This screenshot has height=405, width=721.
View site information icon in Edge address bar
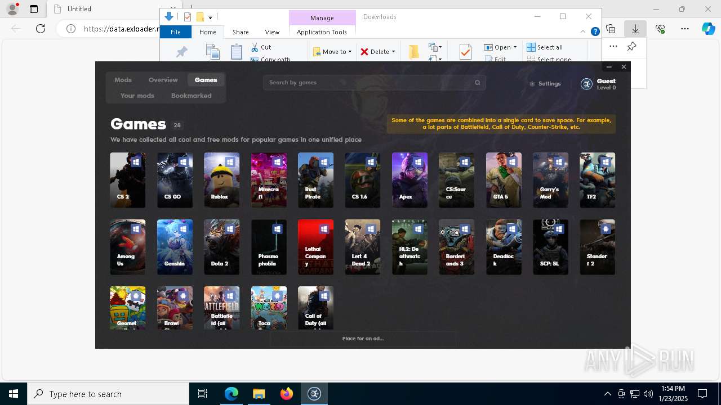(x=71, y=29)
